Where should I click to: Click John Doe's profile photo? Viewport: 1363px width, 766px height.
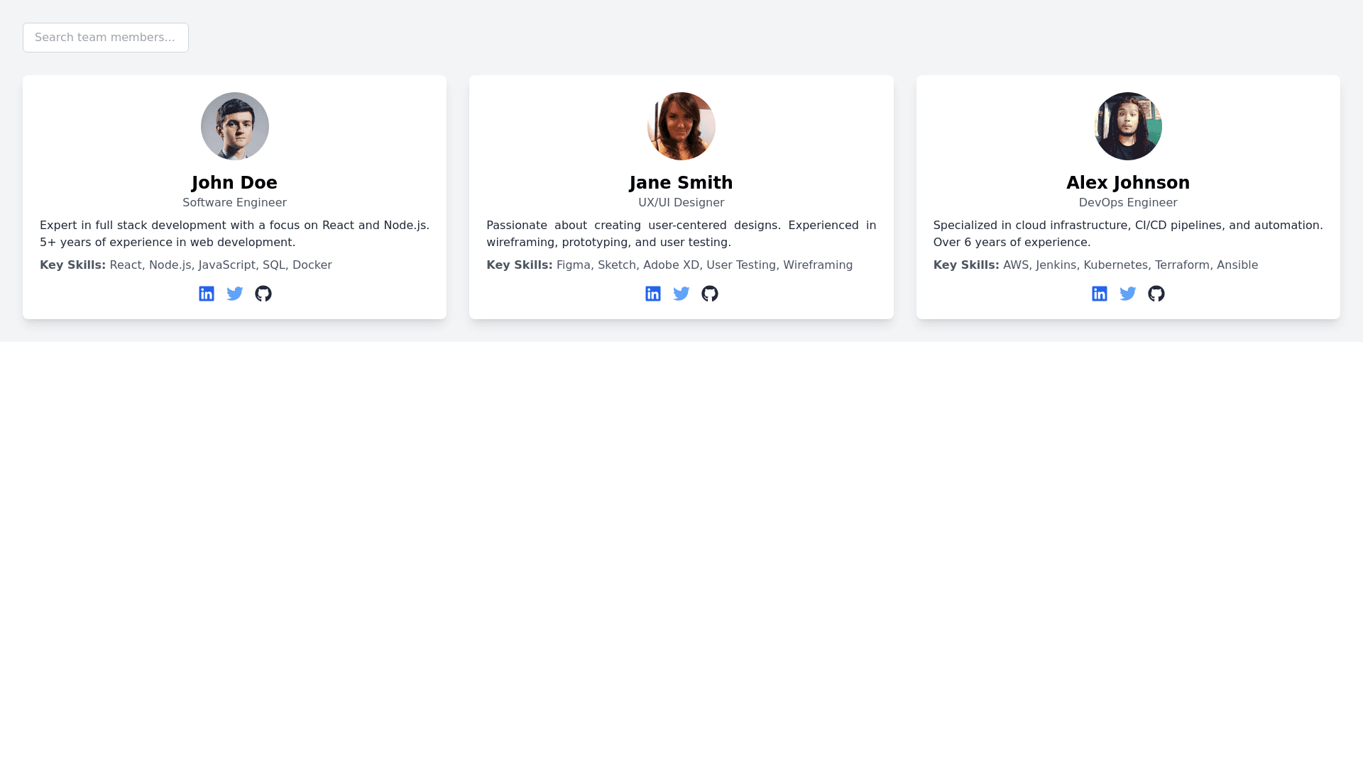[235, 126]
